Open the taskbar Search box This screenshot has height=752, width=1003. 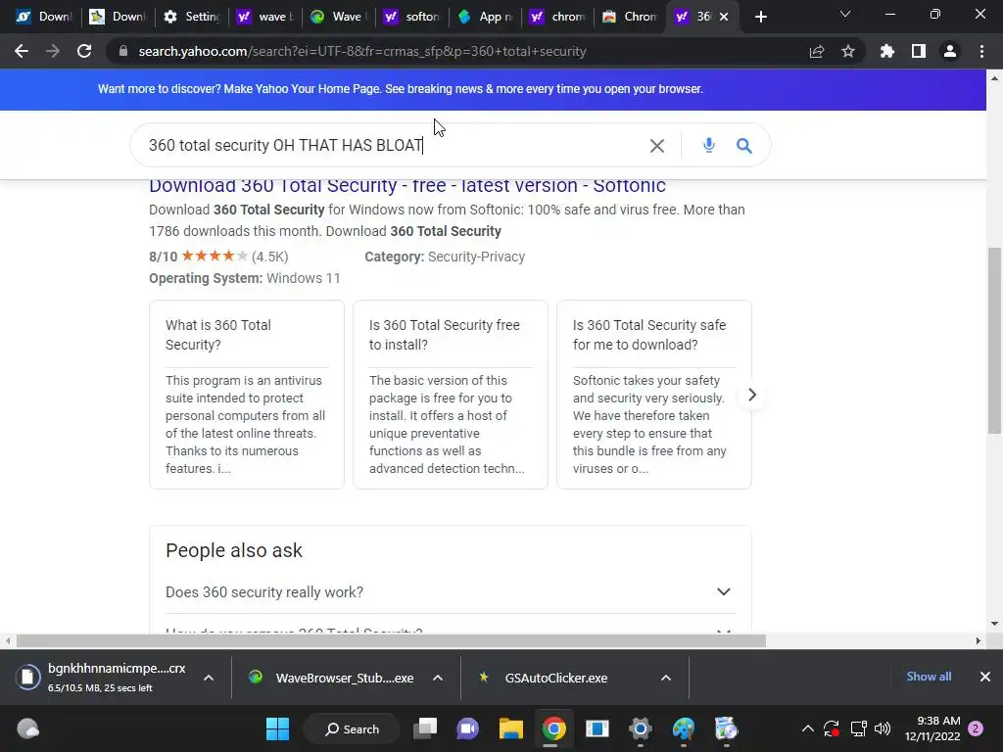pos(352,728)
